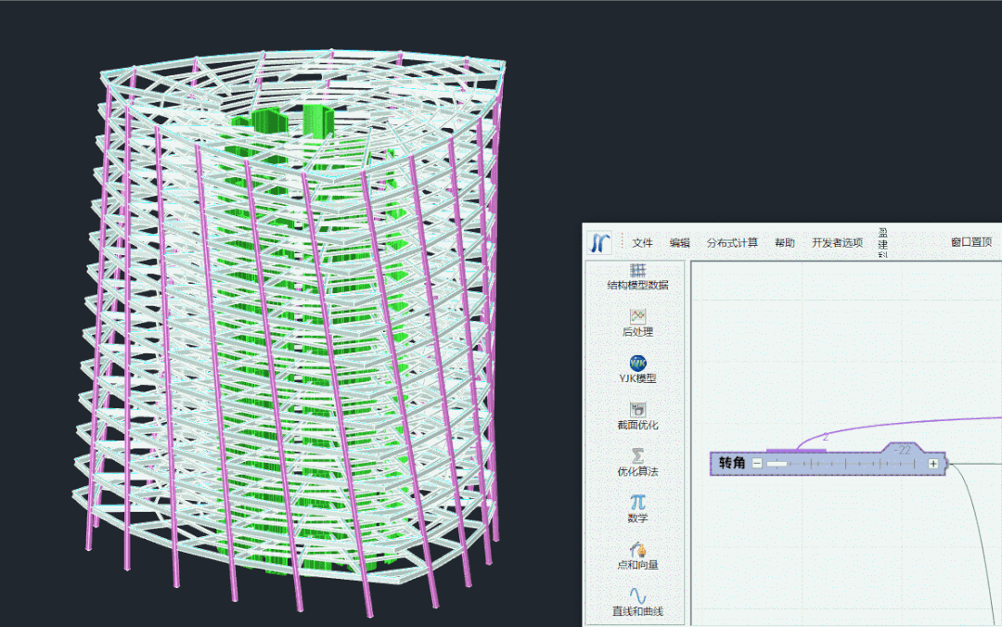Select the 数学 pi icon
The width and height of the screenshot is (1002, 627).
pos(637,503)
